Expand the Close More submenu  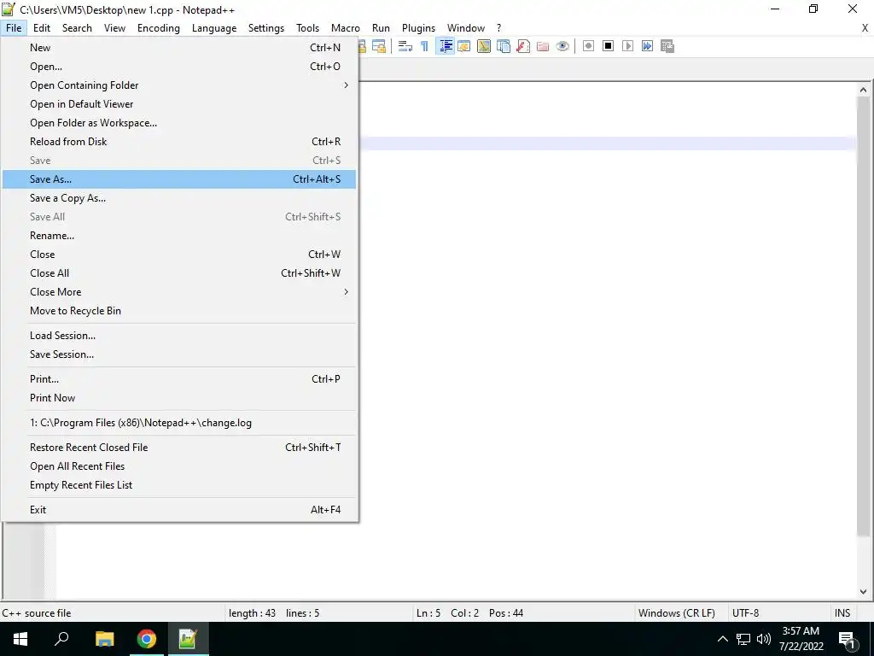179,292
